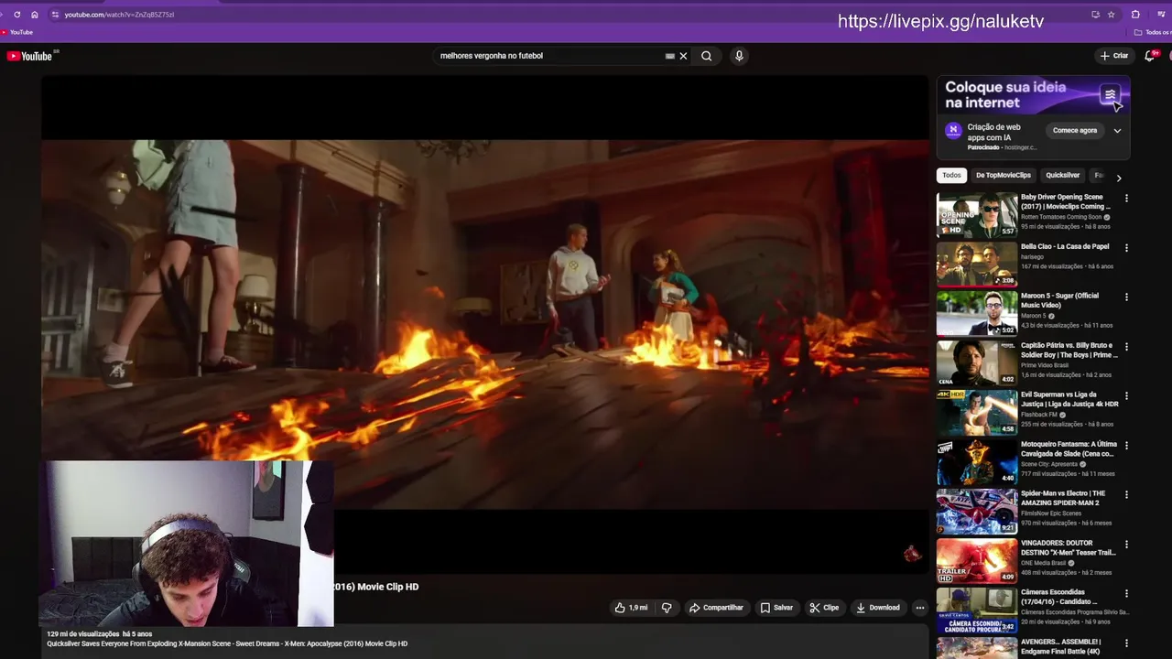Select the De TopMovieClips filter chip

[1004, 176]
